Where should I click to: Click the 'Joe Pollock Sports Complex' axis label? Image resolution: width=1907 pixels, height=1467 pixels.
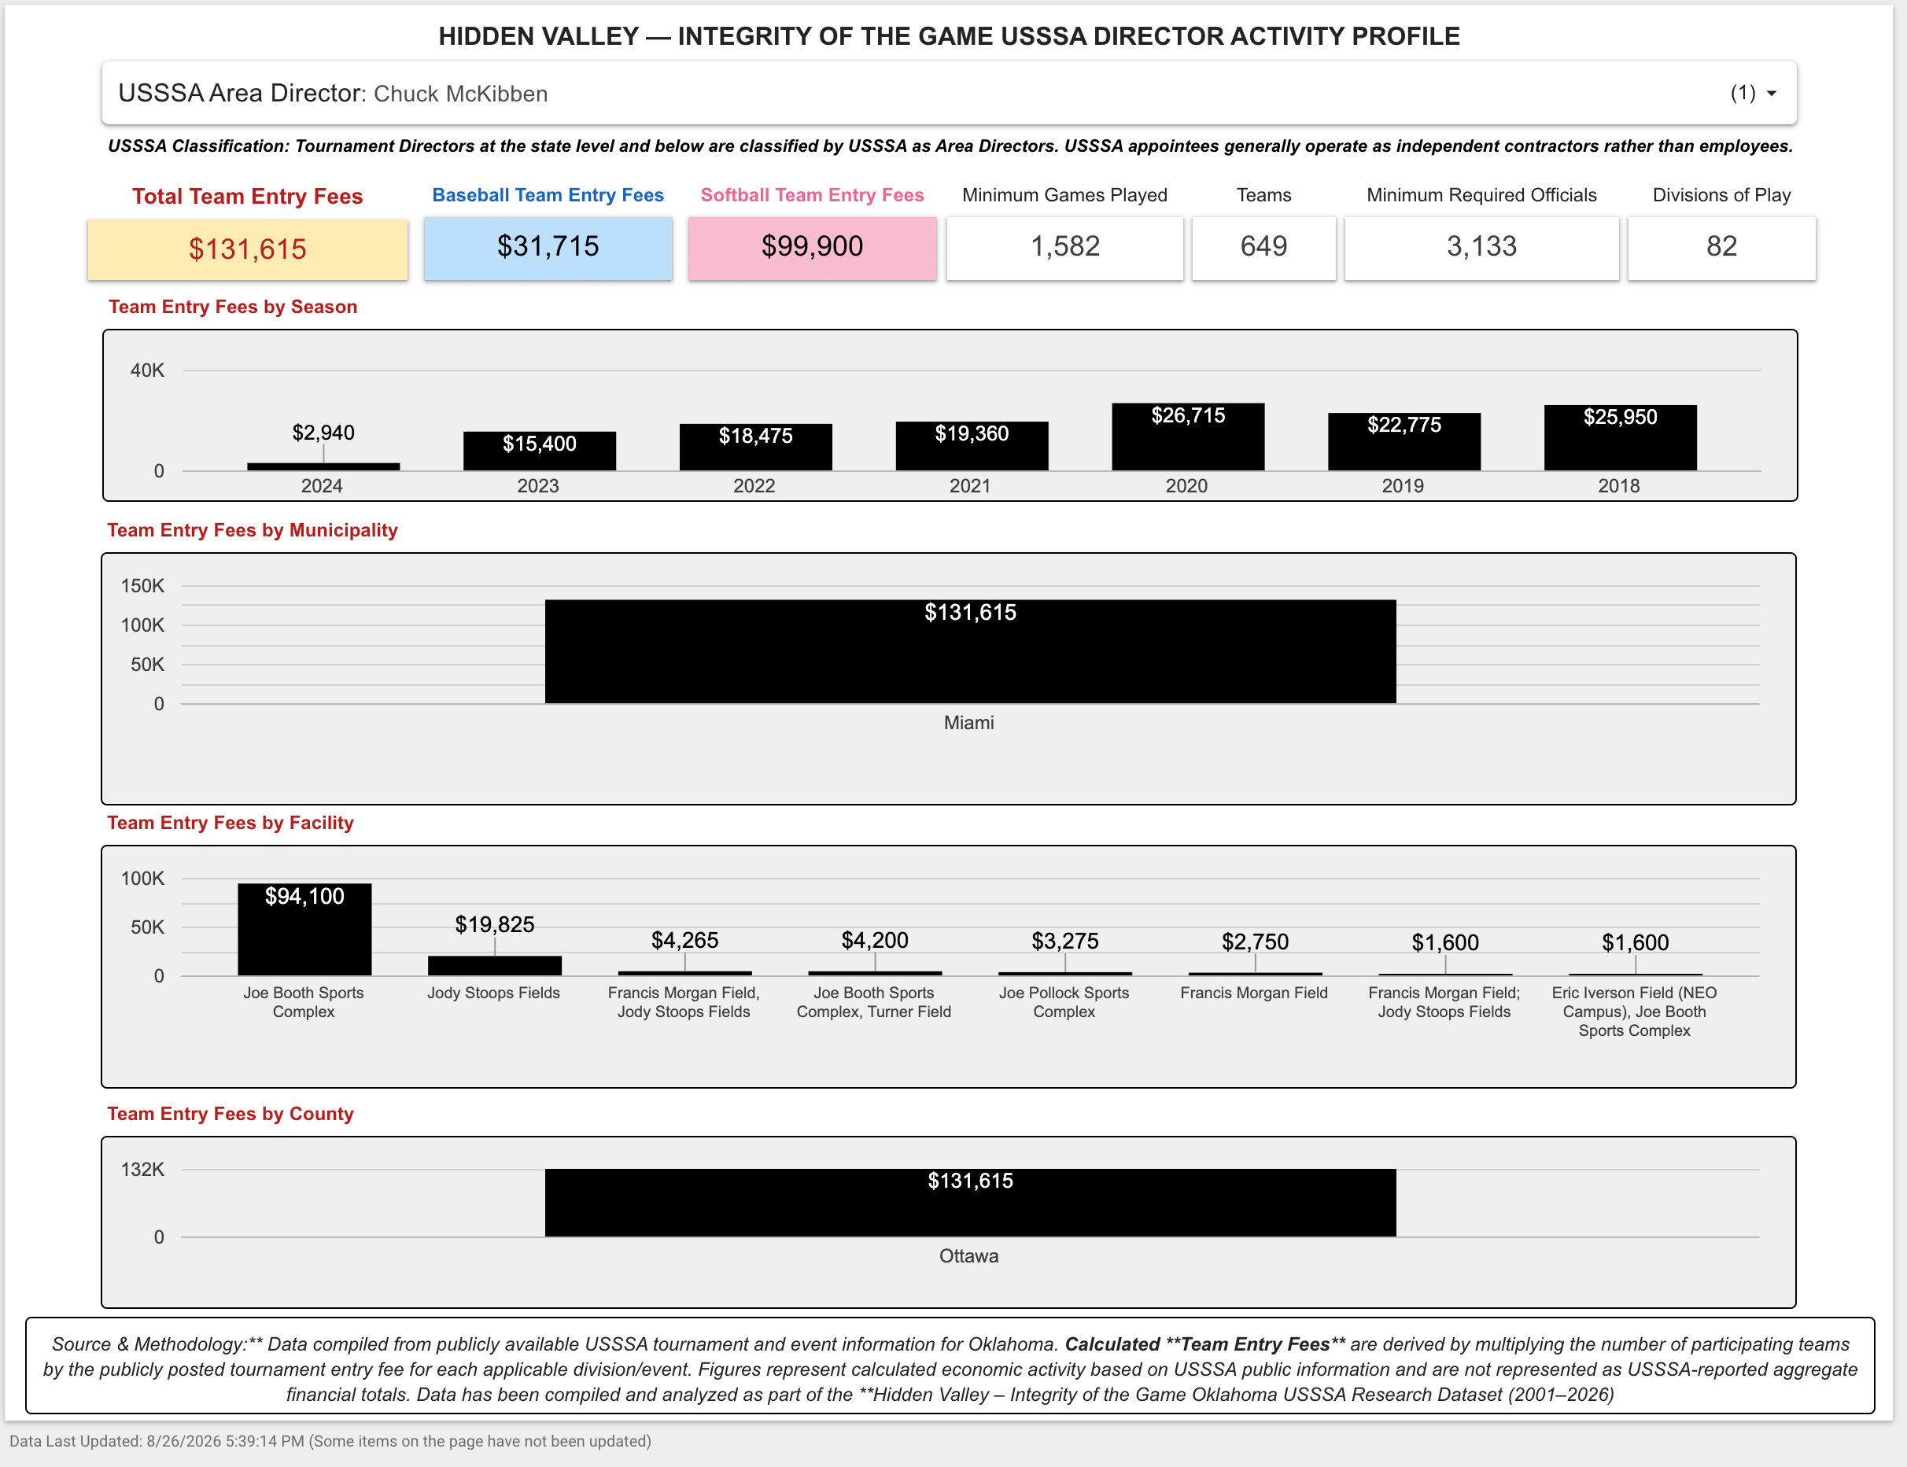point(1064,1002)
